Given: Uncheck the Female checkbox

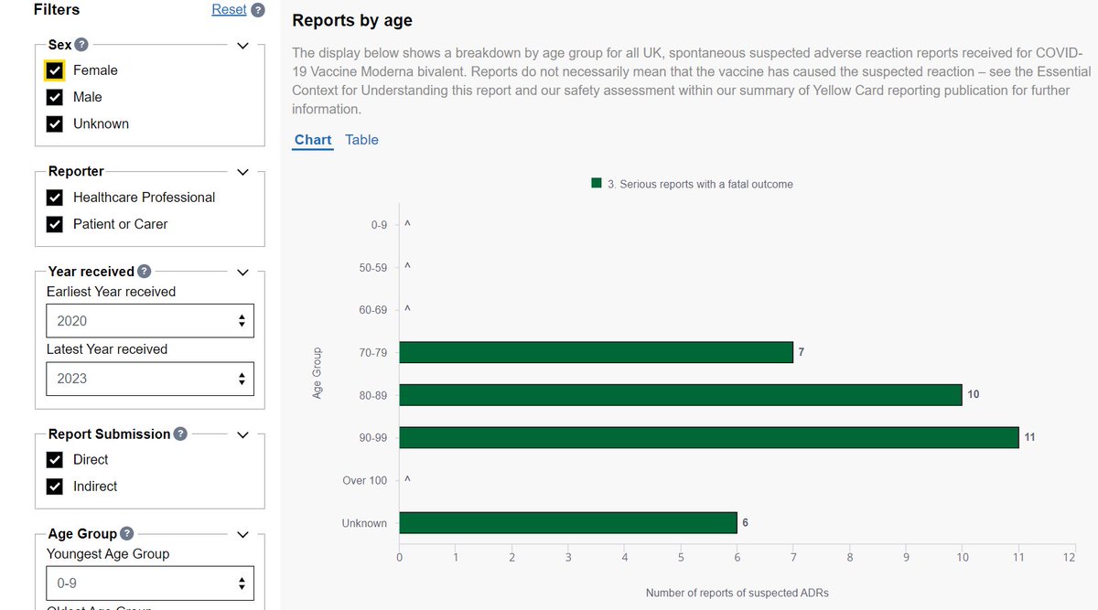Looking at the screenshot, I should (55, 70).
